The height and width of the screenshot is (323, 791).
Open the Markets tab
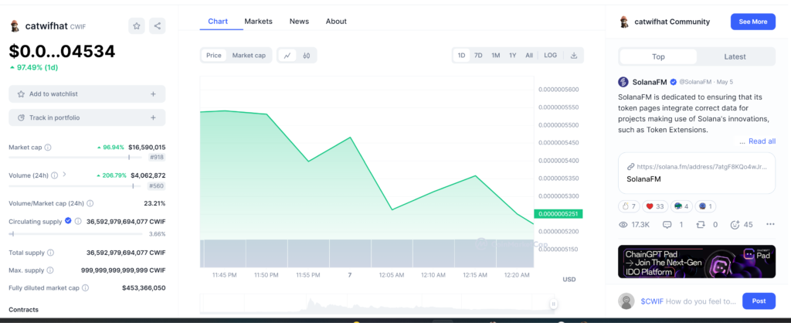pyautogui.click(x=258, y=21)
